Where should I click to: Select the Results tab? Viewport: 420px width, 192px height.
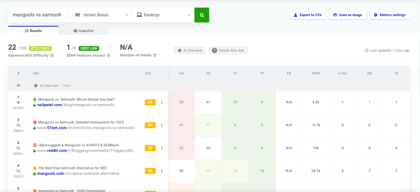point(33,31)
